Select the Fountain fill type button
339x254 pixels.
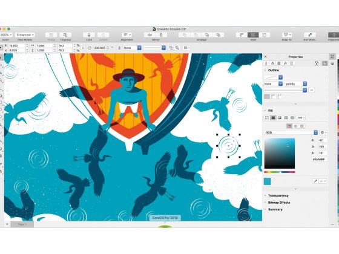coord(280,118)
